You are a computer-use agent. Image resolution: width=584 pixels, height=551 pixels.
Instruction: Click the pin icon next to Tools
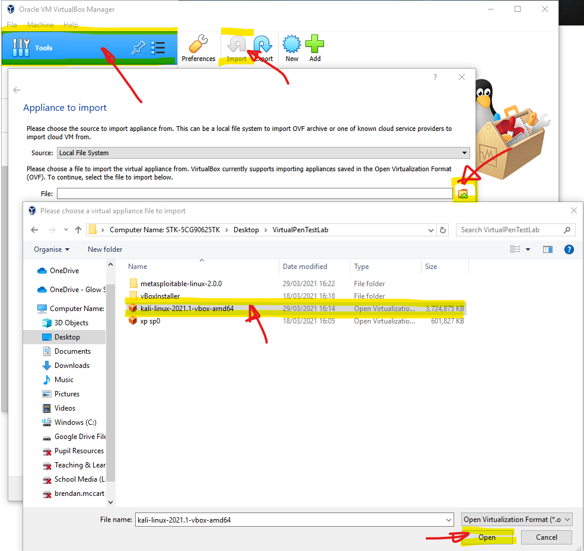click(138, 47)
